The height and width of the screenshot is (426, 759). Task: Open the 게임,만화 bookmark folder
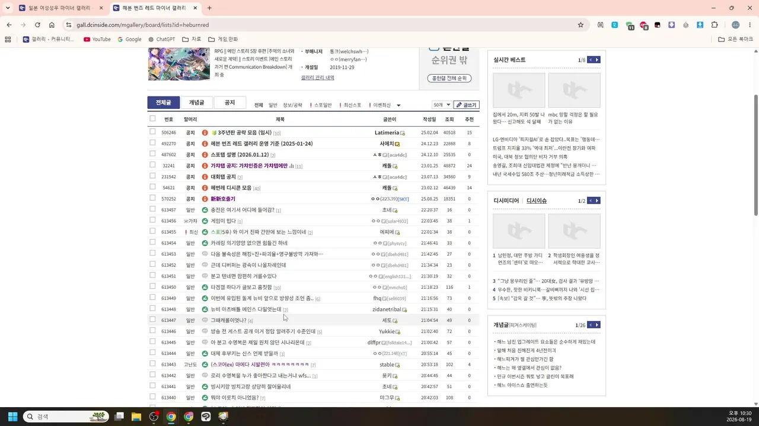click(x=222, y=39)
